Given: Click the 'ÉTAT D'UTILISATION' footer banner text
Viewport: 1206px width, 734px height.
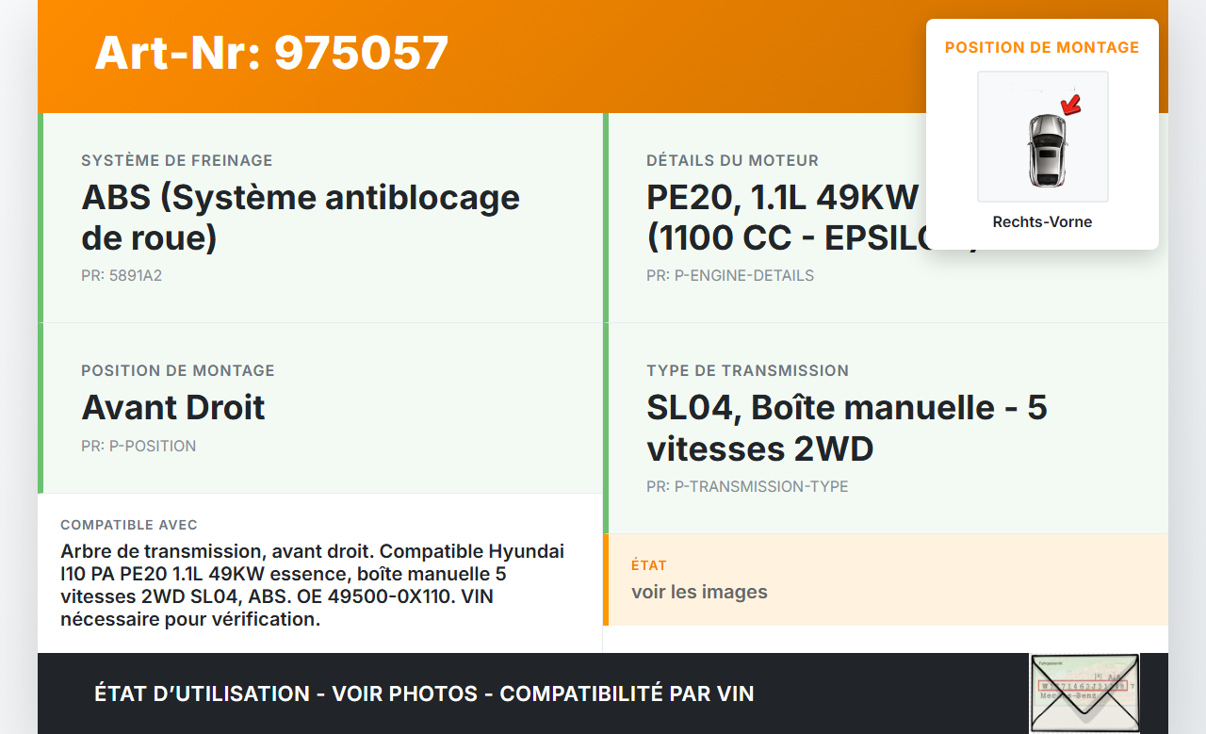Looking at the screenshot, I should tap(424, 693).
